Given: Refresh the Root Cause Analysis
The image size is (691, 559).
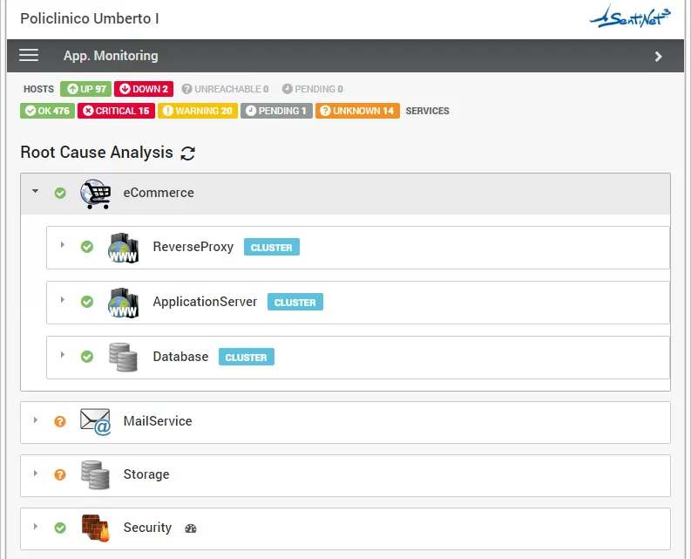Looking at the screenshot, I should [x=187, y=153].
